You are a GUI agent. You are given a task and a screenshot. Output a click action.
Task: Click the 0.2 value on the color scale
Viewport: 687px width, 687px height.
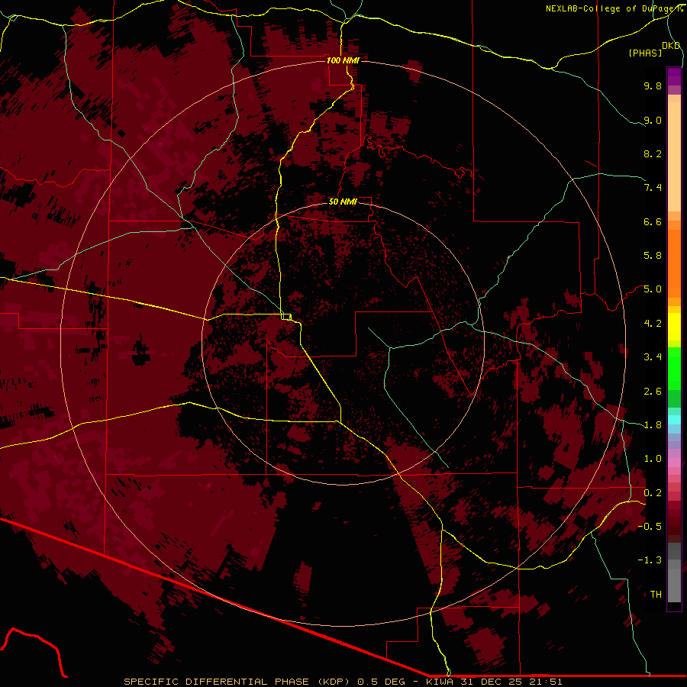653,493
